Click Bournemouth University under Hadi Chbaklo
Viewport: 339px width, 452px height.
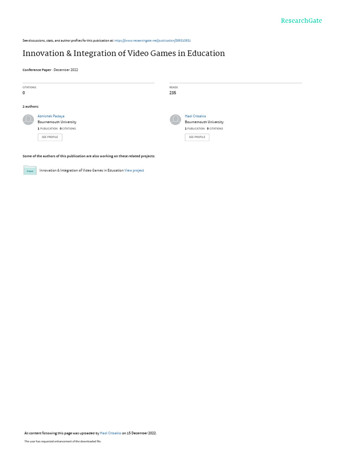click(x=204, y=122)
